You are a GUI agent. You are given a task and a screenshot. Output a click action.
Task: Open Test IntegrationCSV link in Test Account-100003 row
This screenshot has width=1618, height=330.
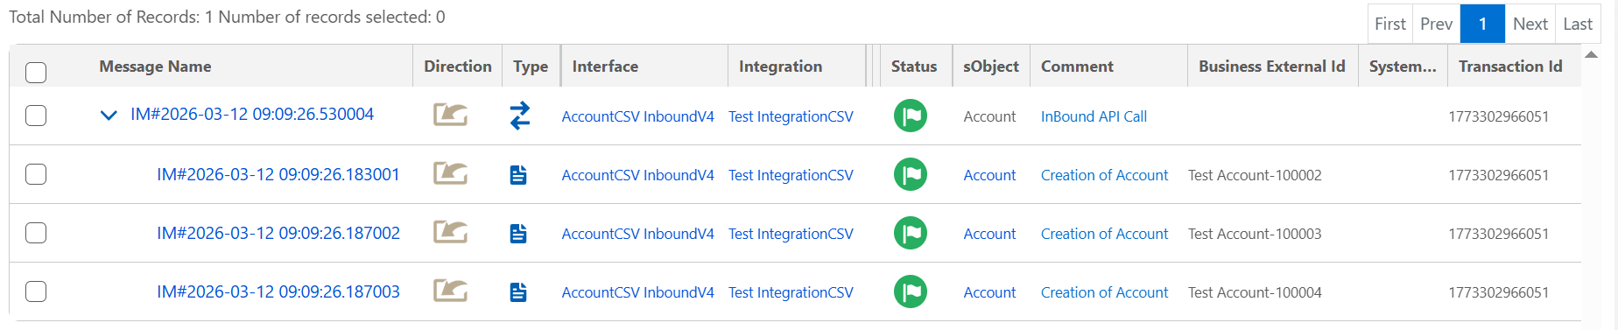791,234
